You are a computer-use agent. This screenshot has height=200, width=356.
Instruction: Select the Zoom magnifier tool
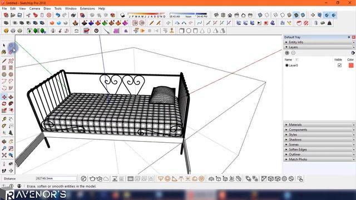click(x=4, y=148)
